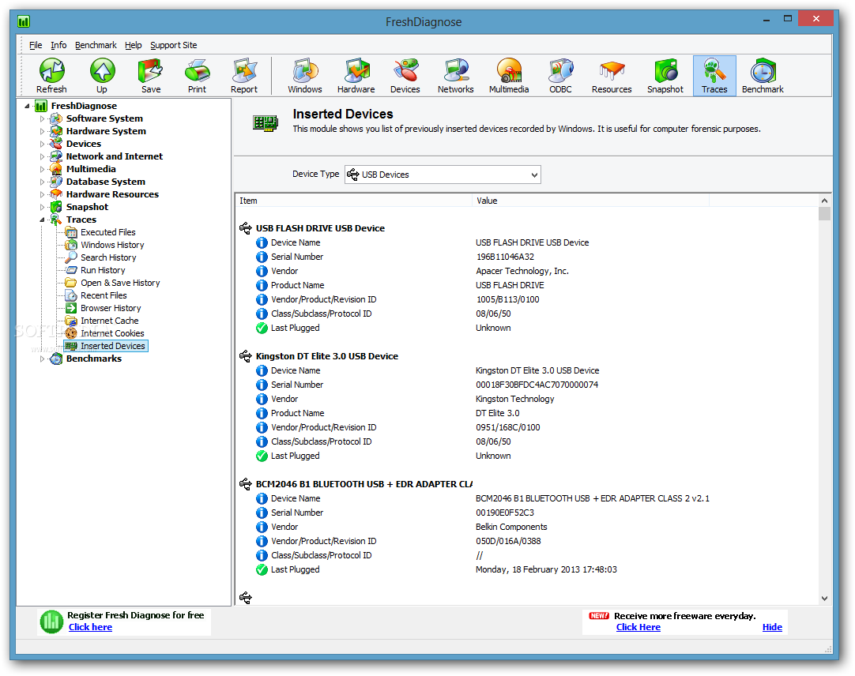Open the Multimedia toolbar icon
The width and height of the screenshot is (855, 676).
tap(509, 76)
